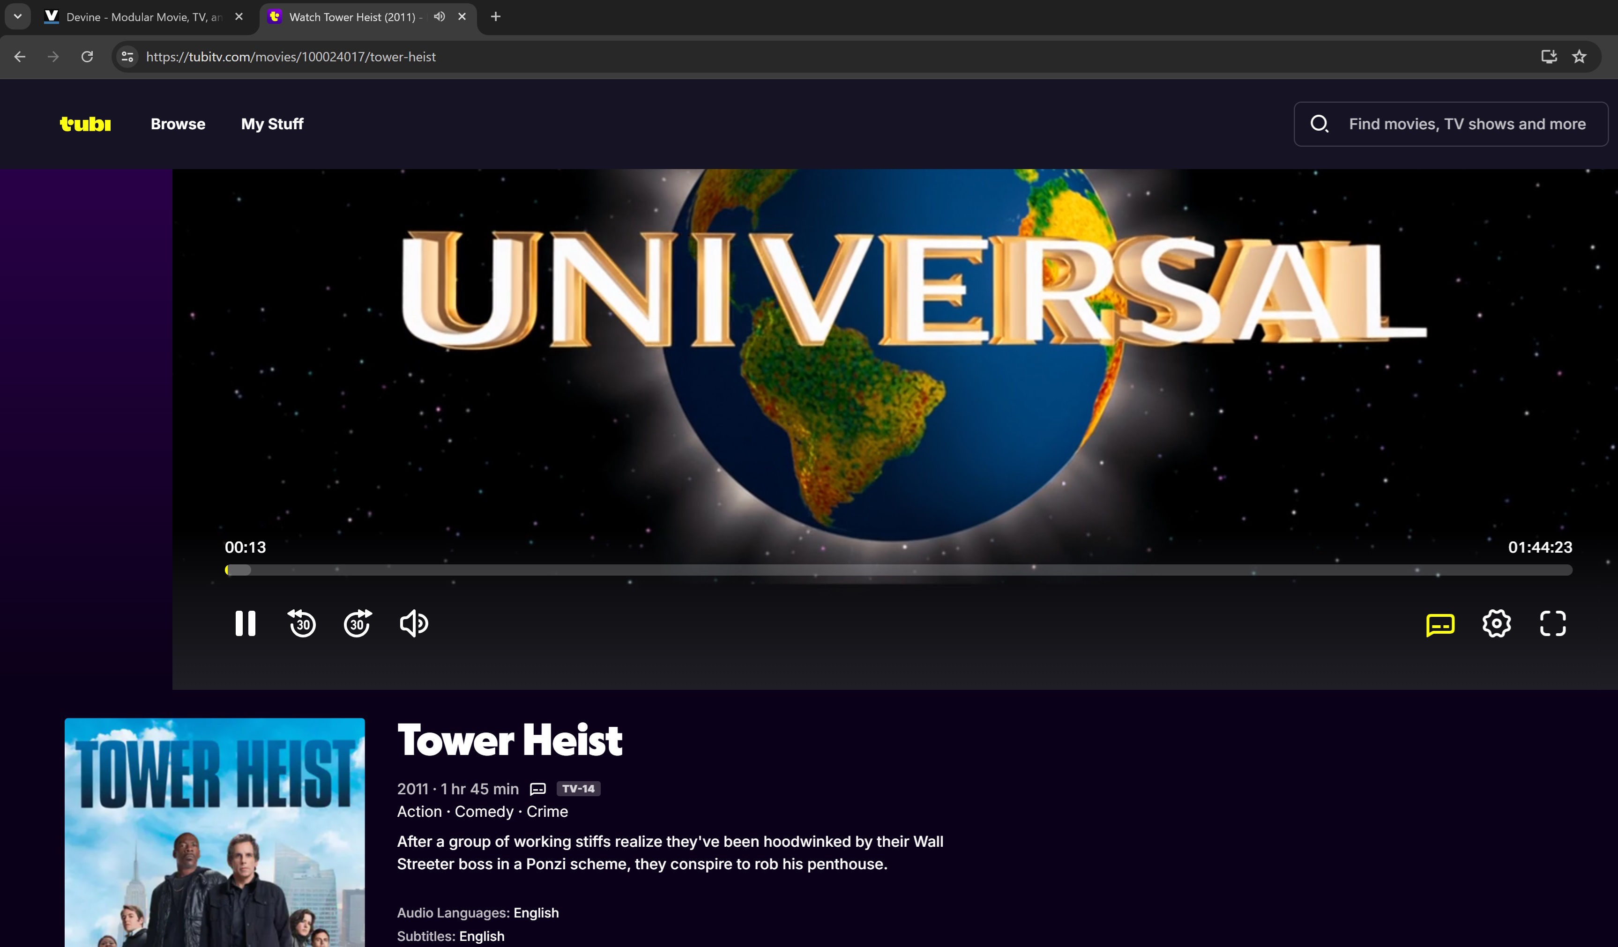Click '2011 · 1 hr 45 min' text
Image resolution: width=1618 pixels, height=947 pixels.
pyautogui.click(x=458, y=789)
